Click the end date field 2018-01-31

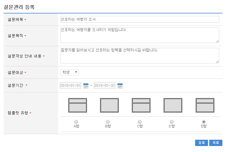tap(105, 86)
